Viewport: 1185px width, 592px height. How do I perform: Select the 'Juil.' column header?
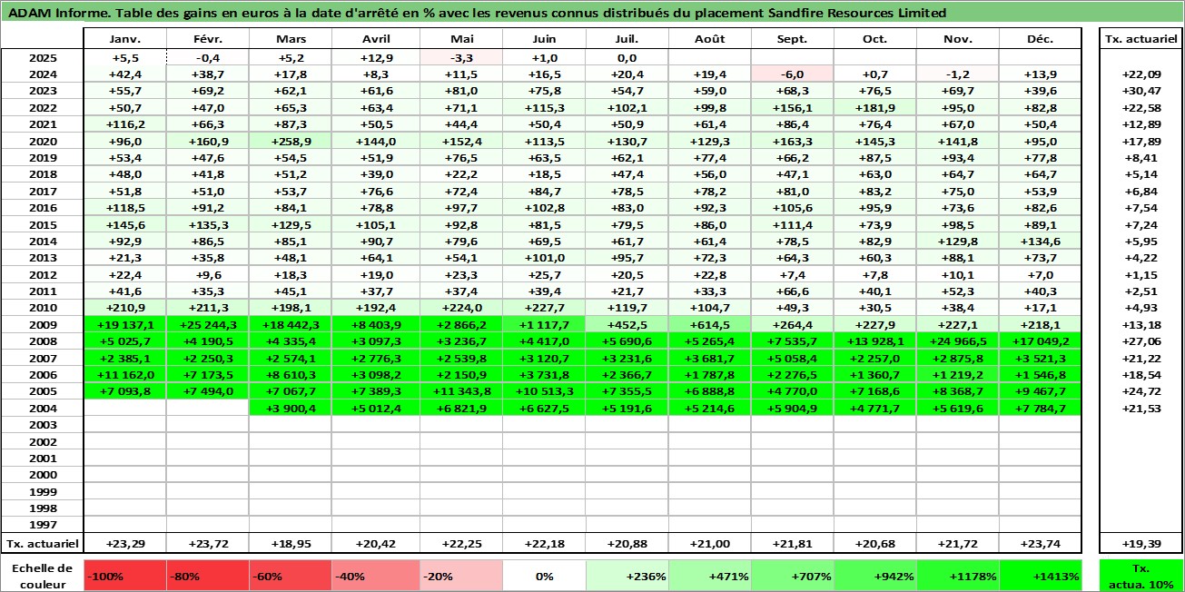click(627, 39)
